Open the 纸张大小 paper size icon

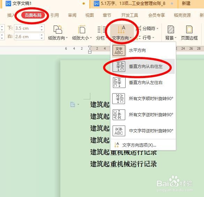82,29
